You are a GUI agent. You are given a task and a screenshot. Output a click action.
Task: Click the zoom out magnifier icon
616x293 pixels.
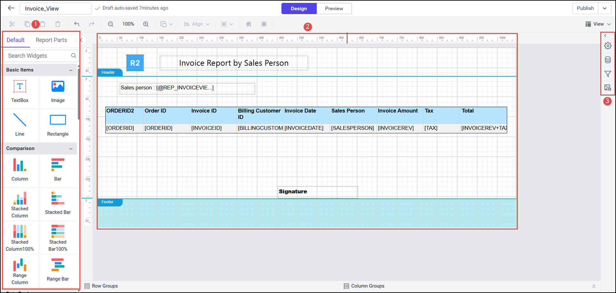[110, 24]
